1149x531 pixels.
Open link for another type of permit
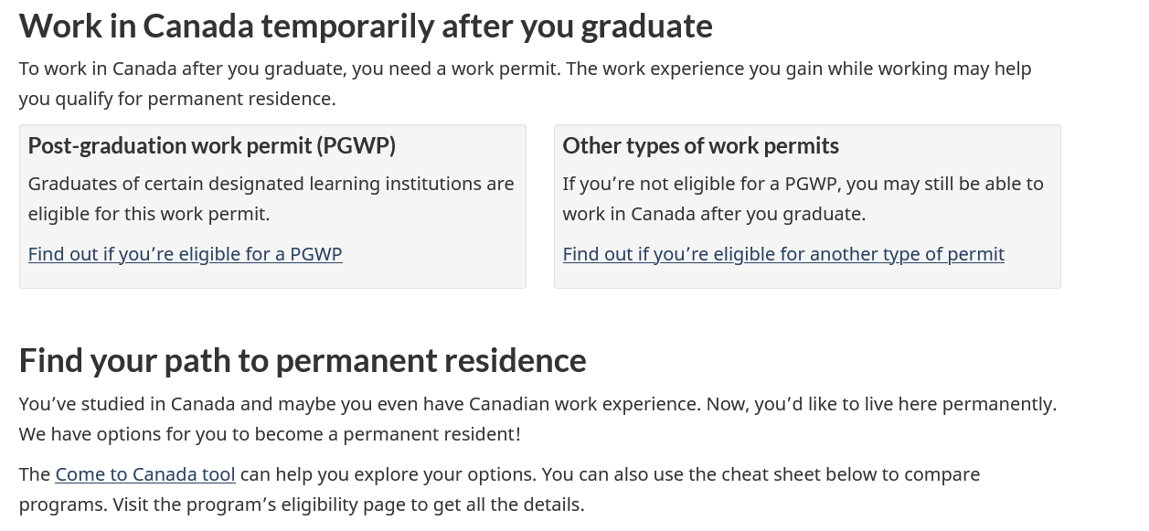782,254
